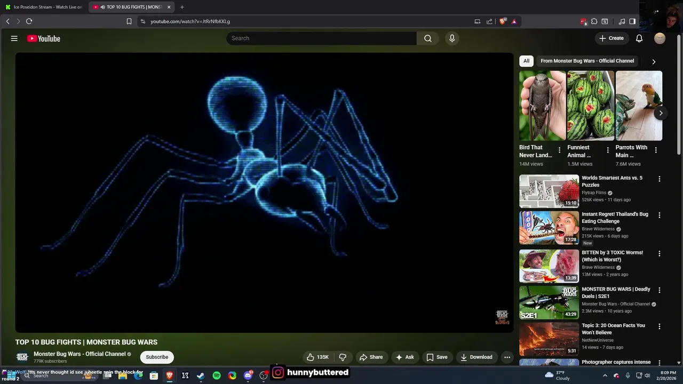Screen dimensions: 683x384
Task: Click the Ask button
Action: (404, 357)
